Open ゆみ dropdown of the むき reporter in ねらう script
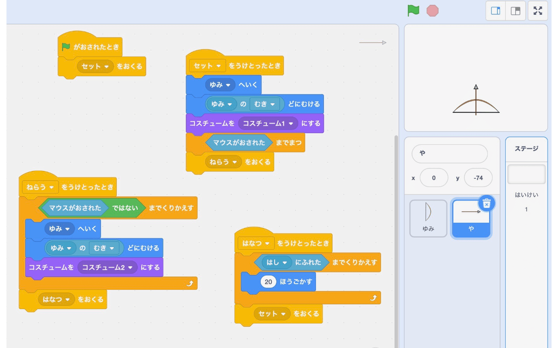Viewport: 558px width, 348px height. [x=61, y=248]
